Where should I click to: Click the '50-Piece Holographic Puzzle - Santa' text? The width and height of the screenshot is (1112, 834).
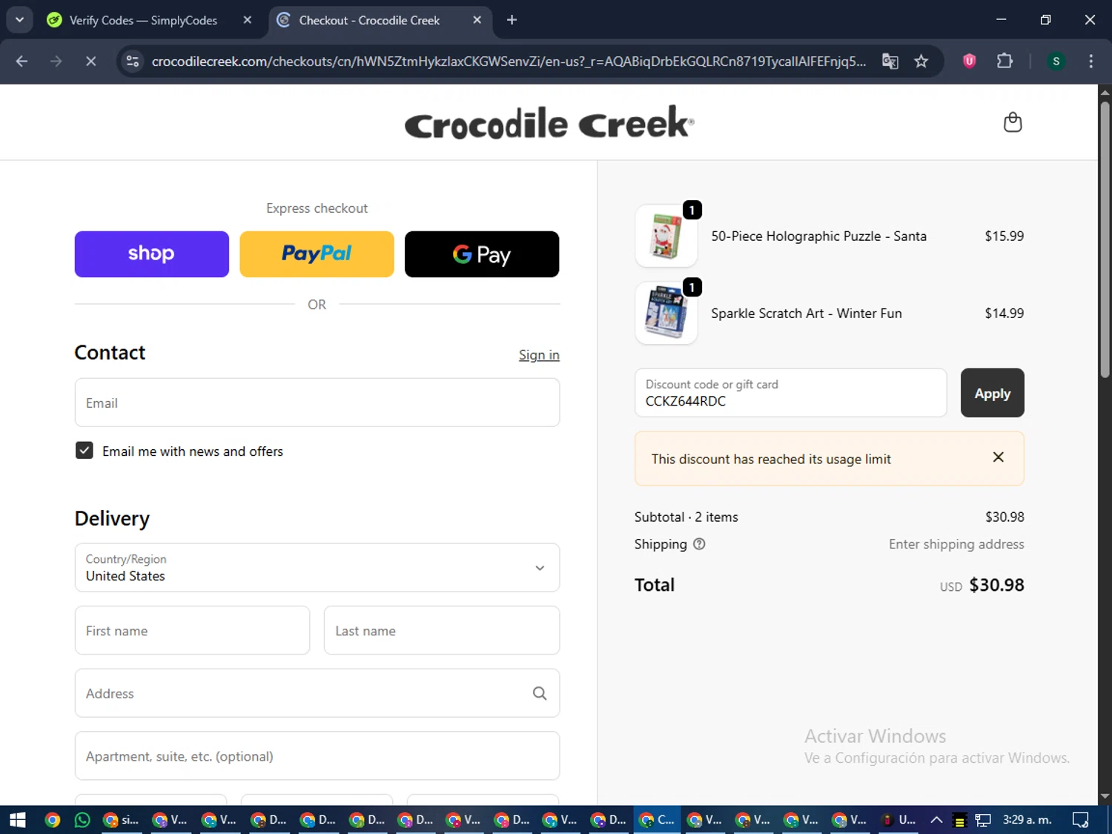pos(818,236)
